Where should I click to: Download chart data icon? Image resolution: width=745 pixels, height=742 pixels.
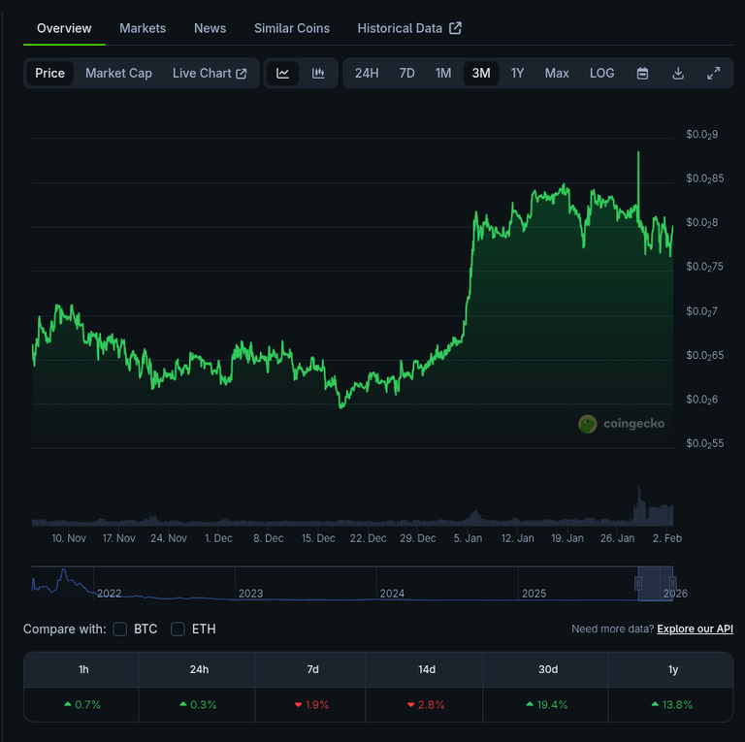[x=678, y=74]
